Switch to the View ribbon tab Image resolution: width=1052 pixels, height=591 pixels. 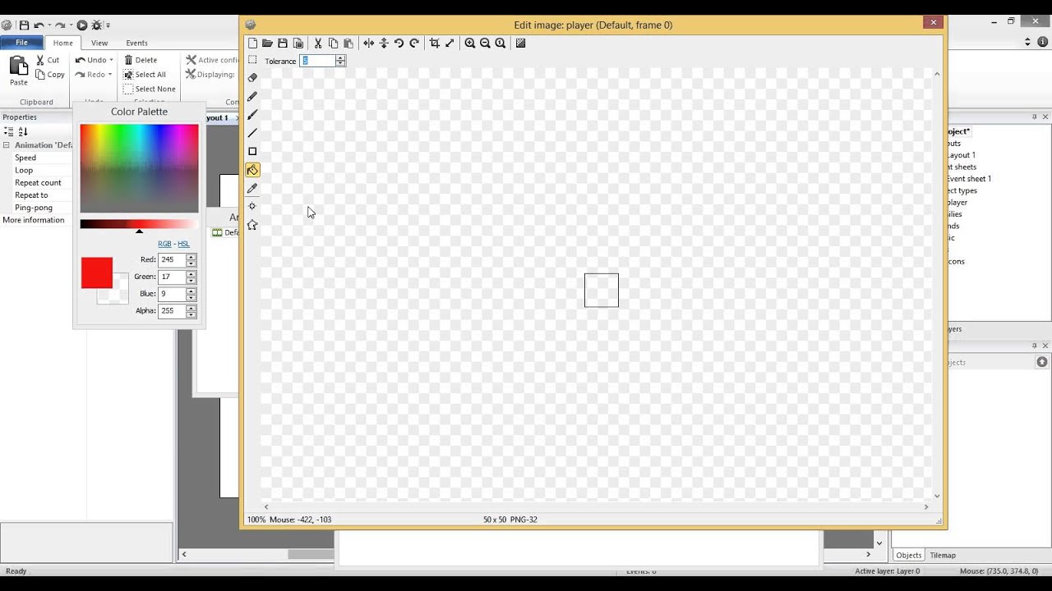[99, 43]
